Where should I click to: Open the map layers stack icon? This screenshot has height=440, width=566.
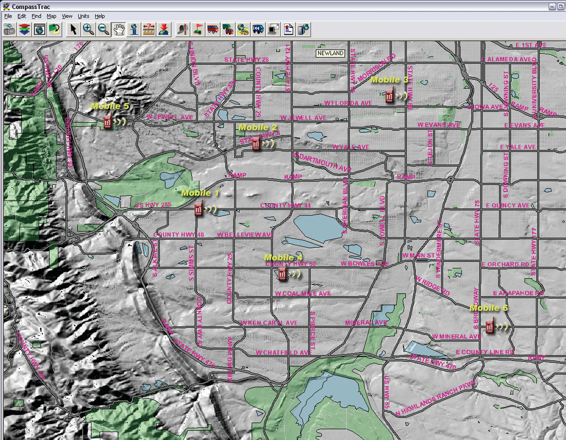(25, 29)
